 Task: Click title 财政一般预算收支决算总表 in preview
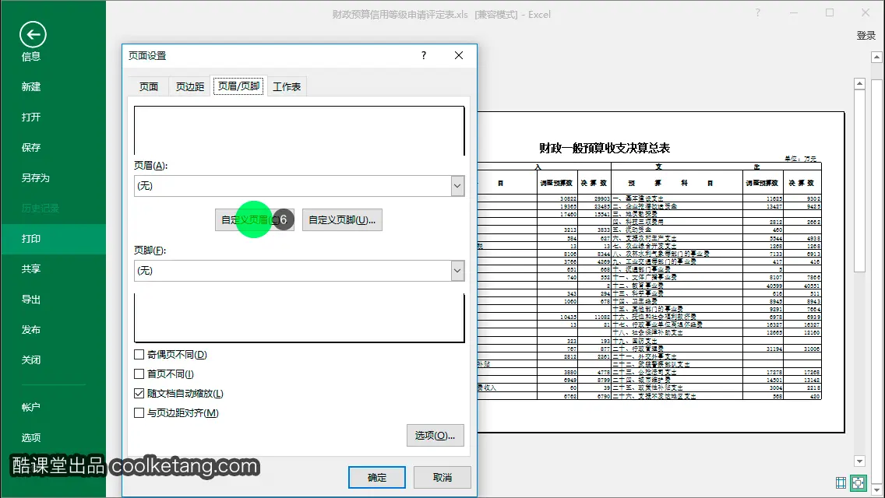tap(605, 149)
